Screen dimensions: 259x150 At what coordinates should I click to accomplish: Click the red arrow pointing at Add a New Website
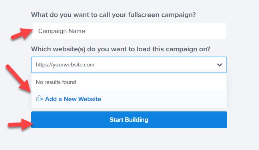point(18,78)
